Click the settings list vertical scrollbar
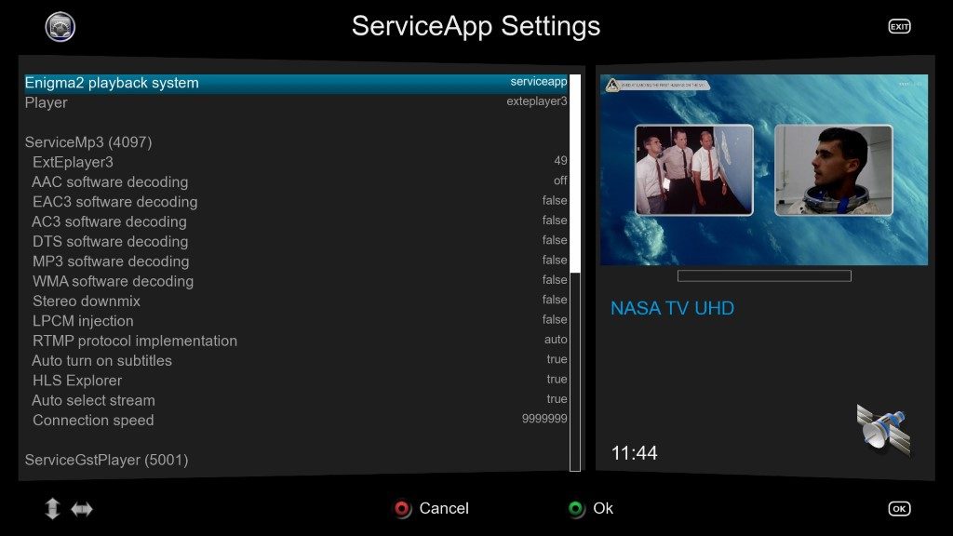953x536 pixels. tap(575, 273)
